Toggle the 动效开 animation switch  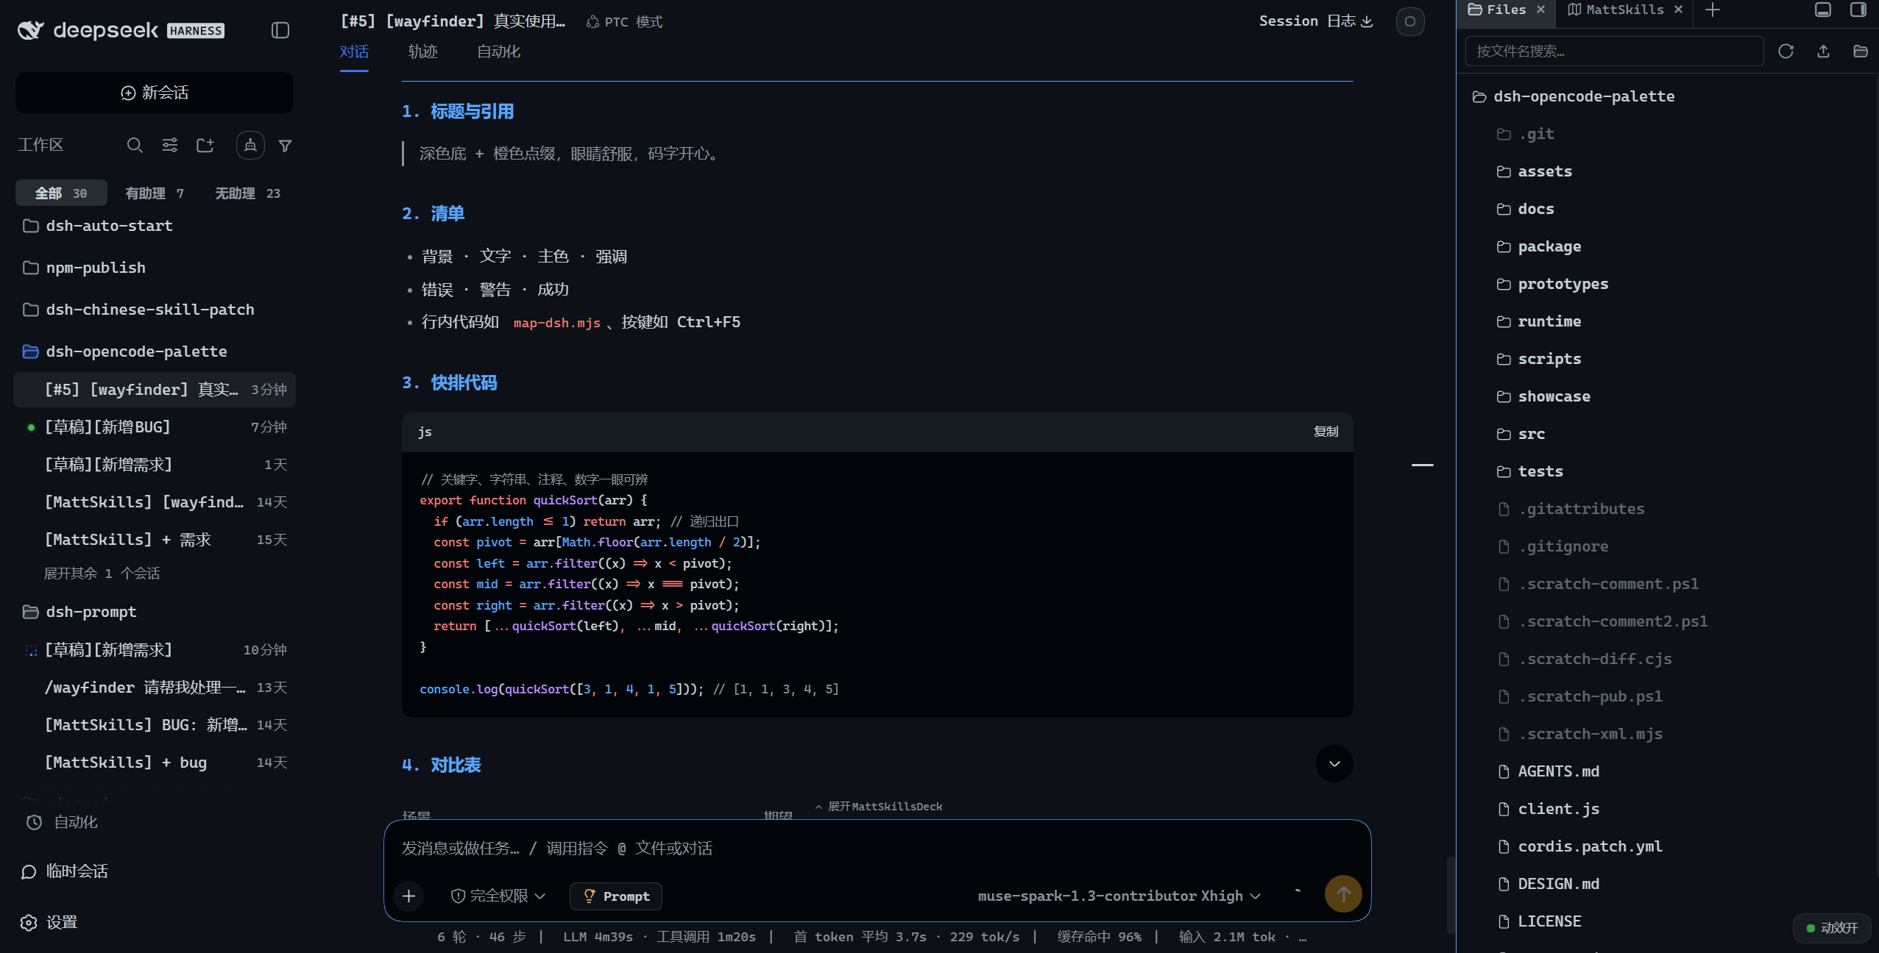click(1833, 928)
